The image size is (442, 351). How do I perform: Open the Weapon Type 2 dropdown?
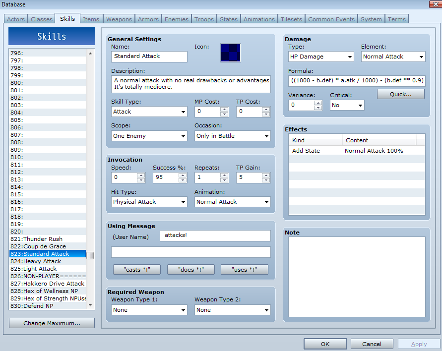click(233, 310)
